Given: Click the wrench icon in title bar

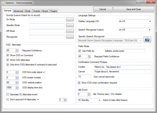Looking at the screenshot, I should pyautogui.click(x=3, y=3).
